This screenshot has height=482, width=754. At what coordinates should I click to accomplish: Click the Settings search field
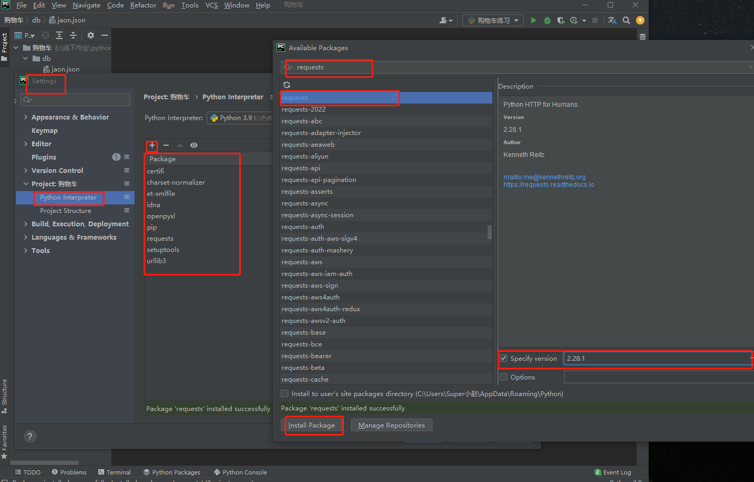[x=75, y=100]
